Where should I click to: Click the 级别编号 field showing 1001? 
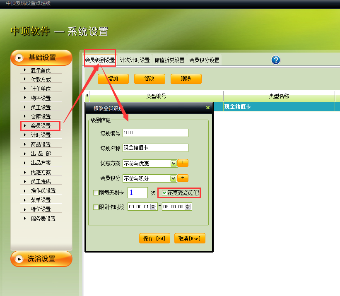pyautogui.click(x=155, y=133)
